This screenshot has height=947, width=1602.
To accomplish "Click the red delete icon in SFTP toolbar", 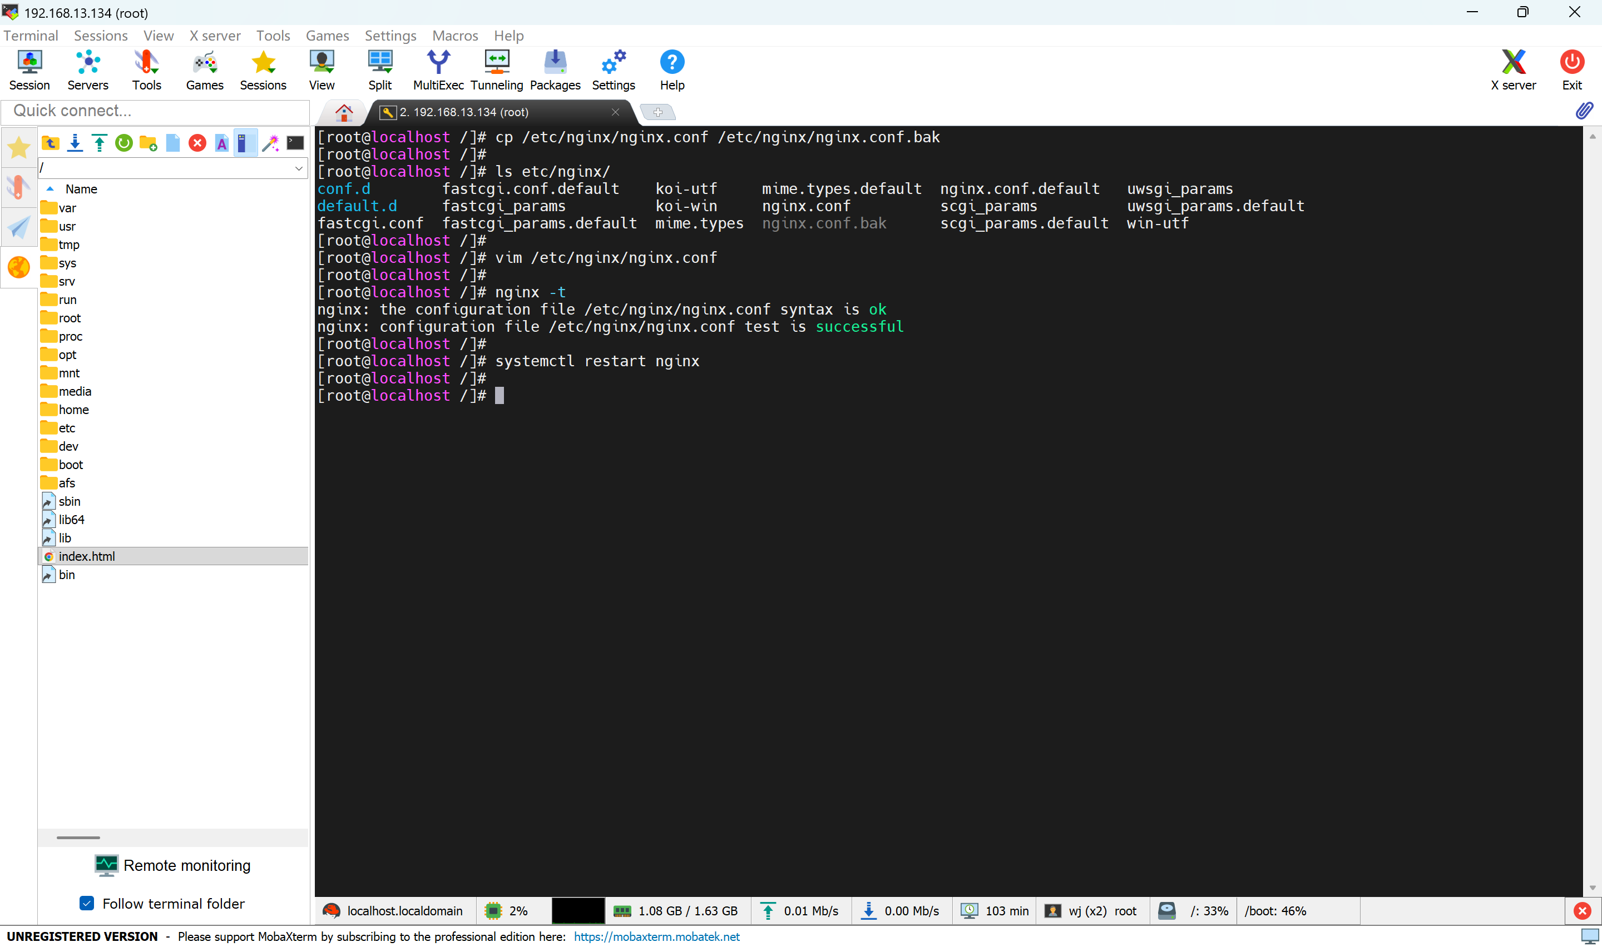I will (197, 143).
